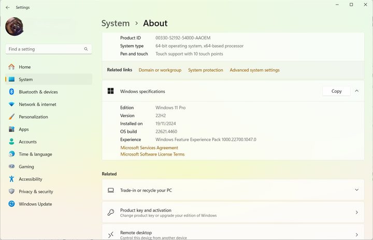Open Accounts settings

49,142
